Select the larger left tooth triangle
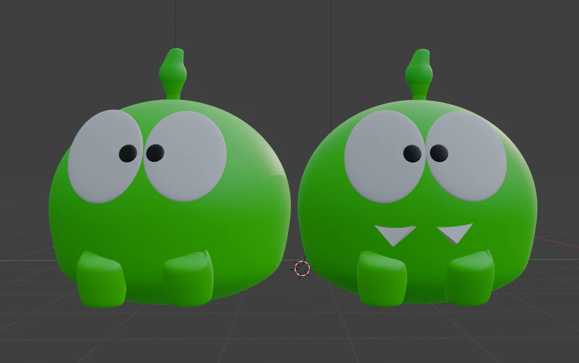This screenshot has width=579, height=363. pos(395,234)
